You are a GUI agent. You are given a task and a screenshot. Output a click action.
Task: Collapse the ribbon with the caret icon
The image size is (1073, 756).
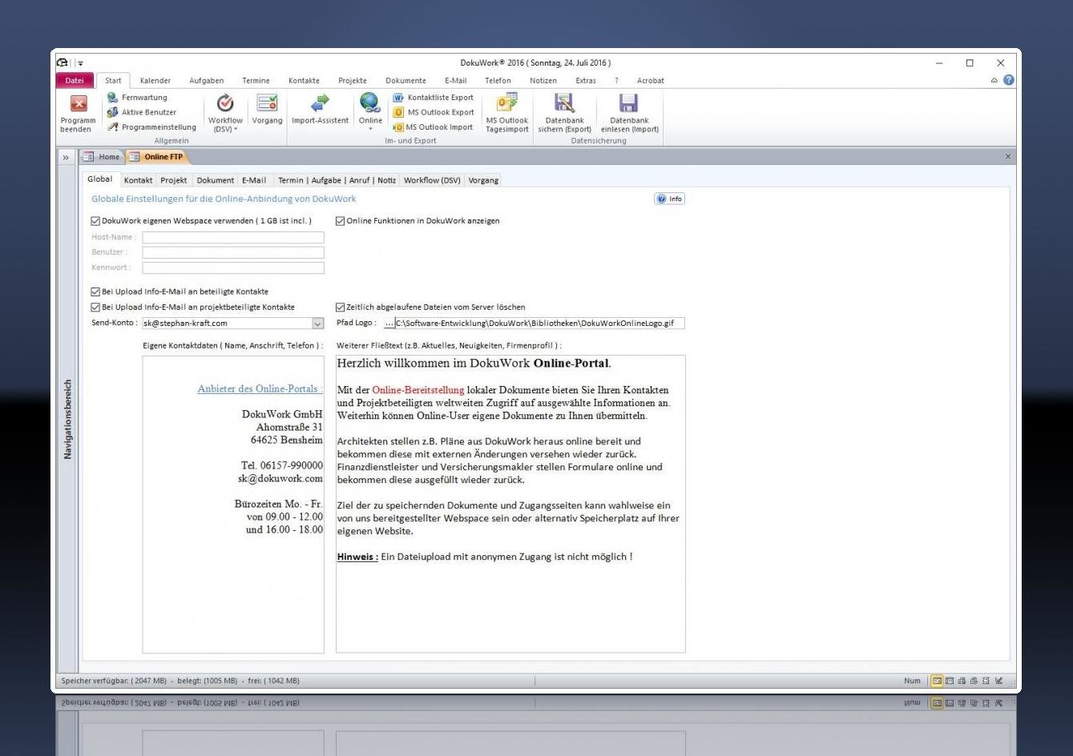point(994,80)
